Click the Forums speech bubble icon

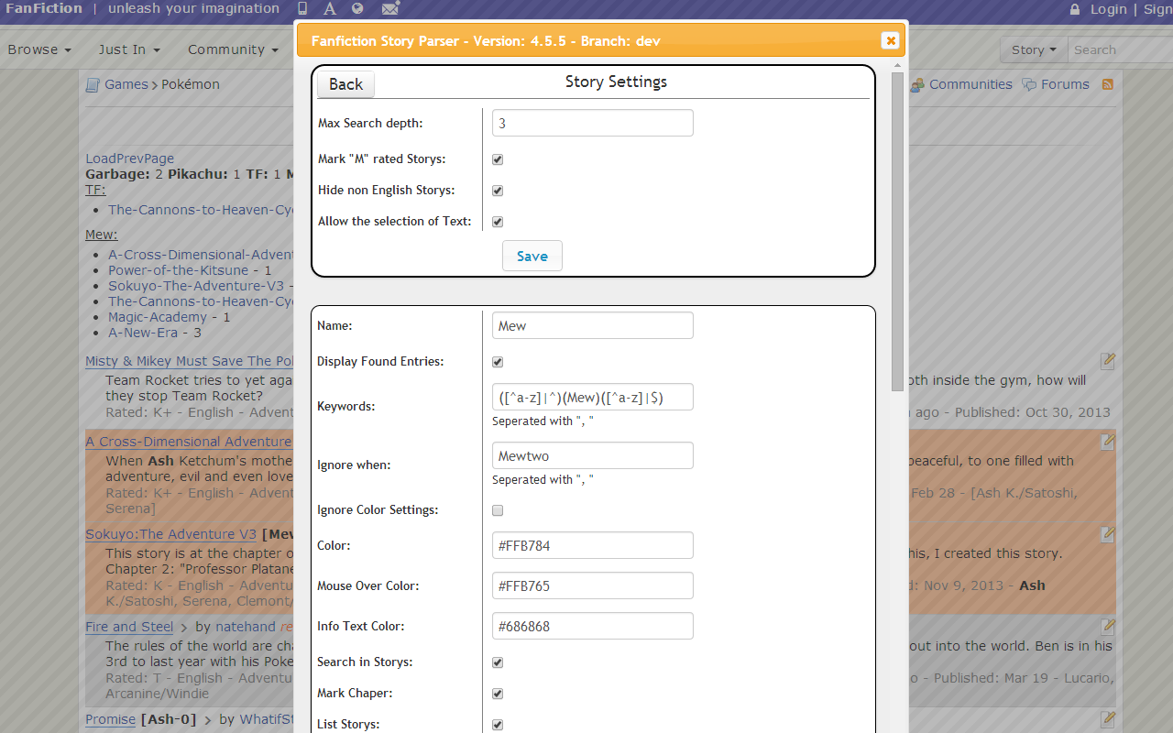(1029, 84)
